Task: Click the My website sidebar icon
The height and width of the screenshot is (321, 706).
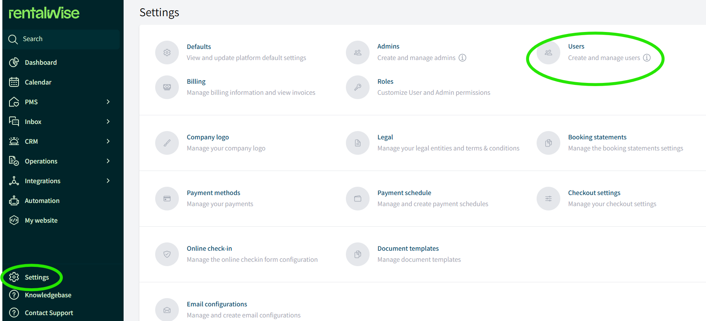Action: (x=14, y=220)
